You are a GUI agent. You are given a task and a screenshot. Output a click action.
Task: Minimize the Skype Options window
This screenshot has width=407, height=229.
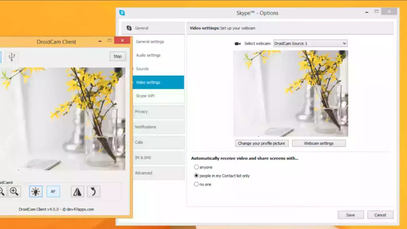coord(367,12)
